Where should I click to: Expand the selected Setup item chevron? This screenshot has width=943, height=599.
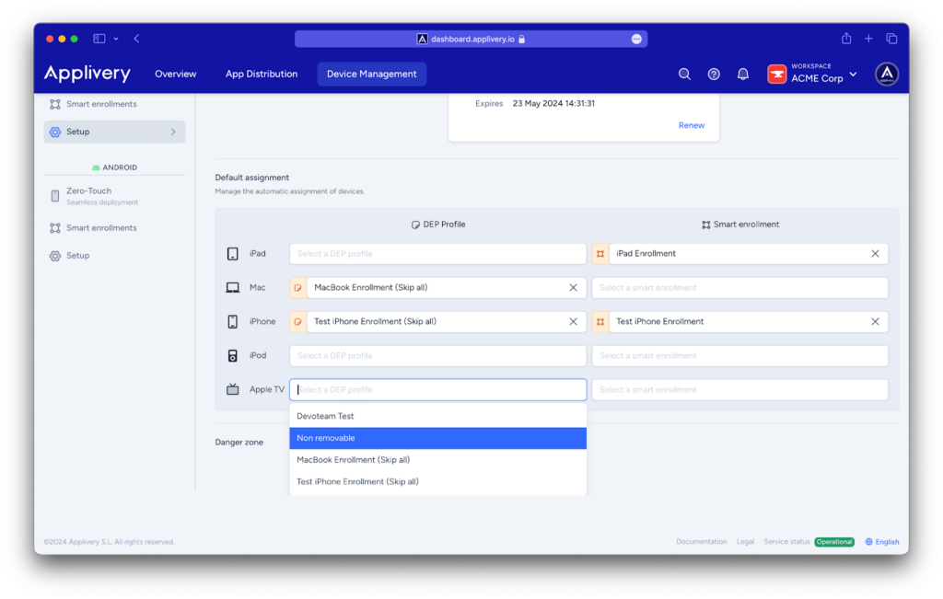click(173, 132)
